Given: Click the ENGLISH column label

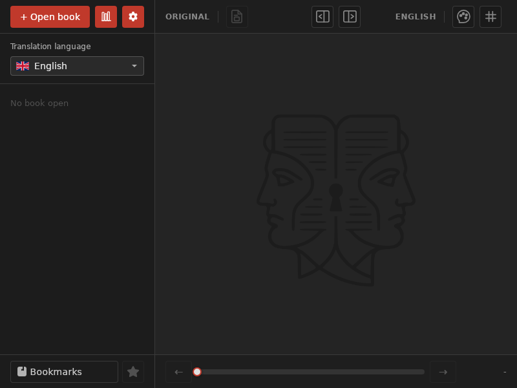Looking at the screenshot, I should (416, 17).
